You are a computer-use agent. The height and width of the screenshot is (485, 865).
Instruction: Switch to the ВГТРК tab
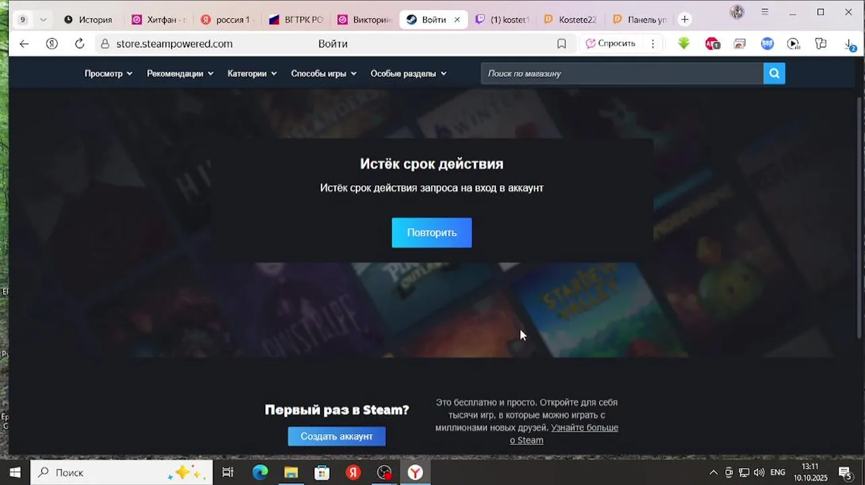coord(296,20)
